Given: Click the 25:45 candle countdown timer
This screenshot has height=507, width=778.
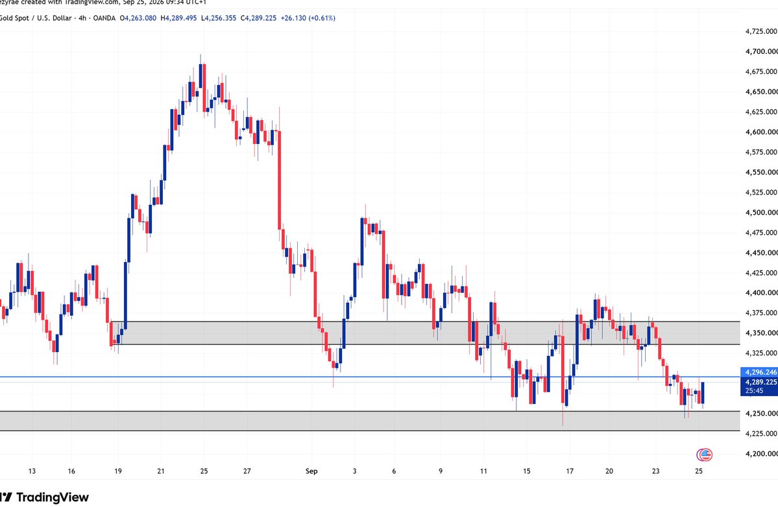Looking at the screenshot, I should 754,390.
